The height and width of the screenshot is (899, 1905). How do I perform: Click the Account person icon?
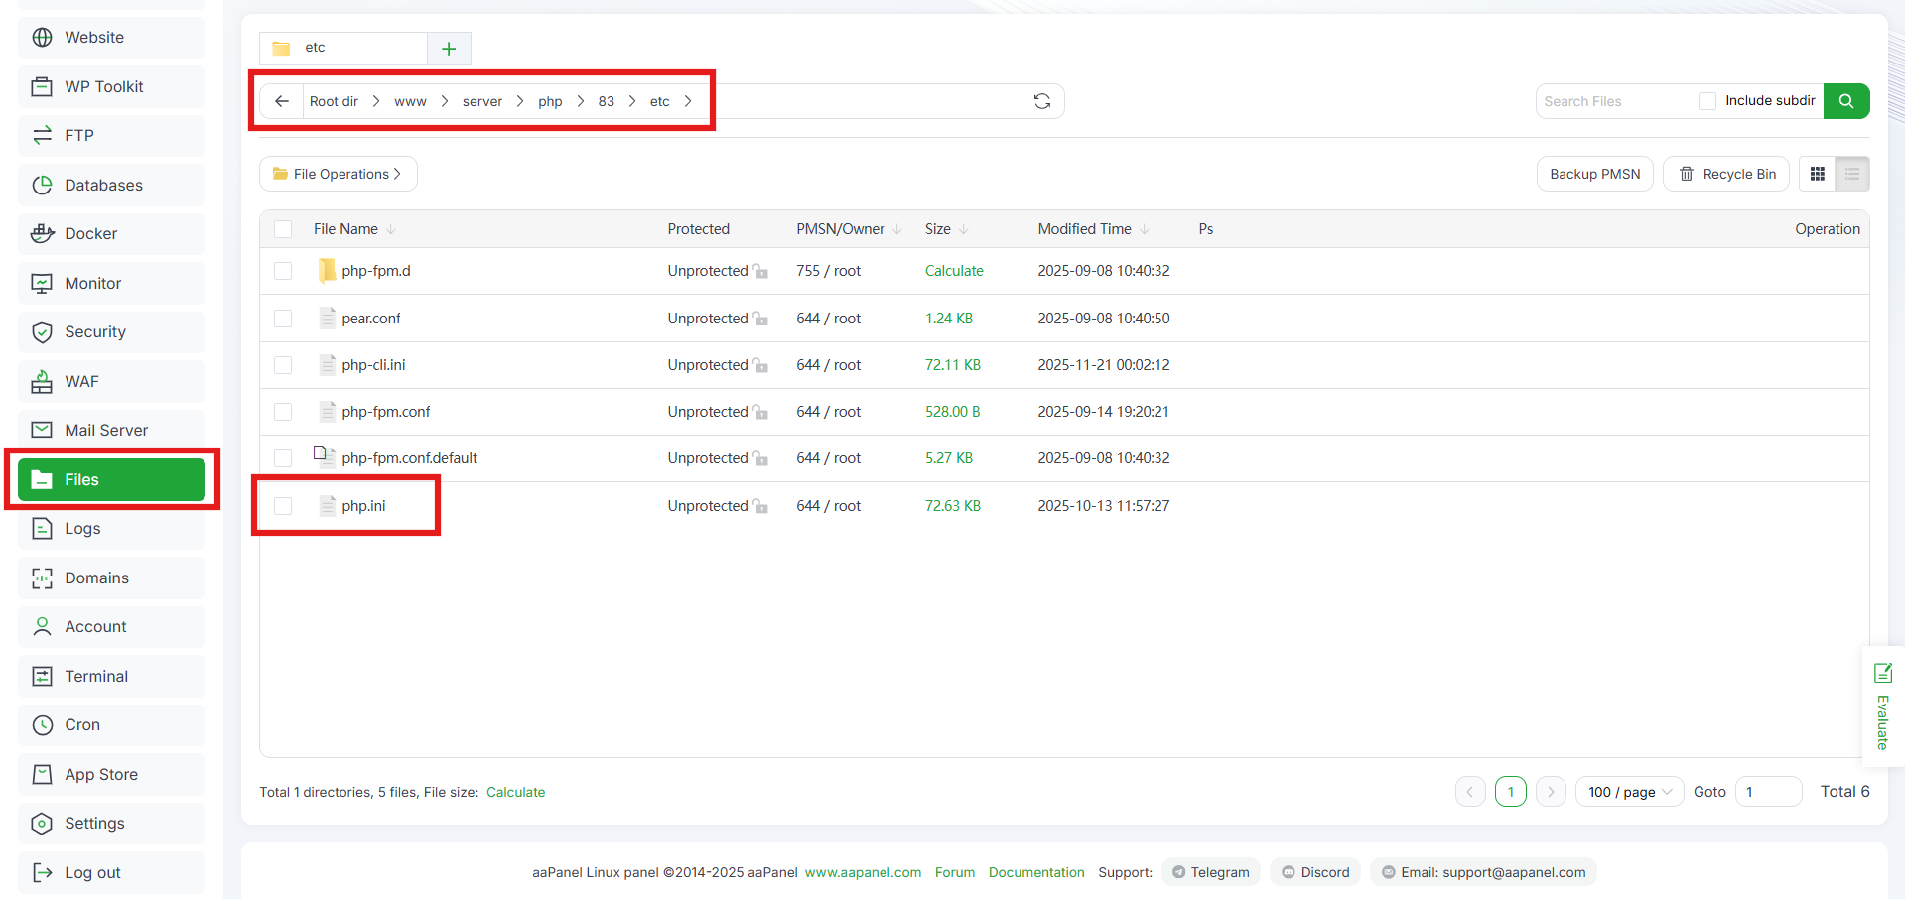[42, 627]
